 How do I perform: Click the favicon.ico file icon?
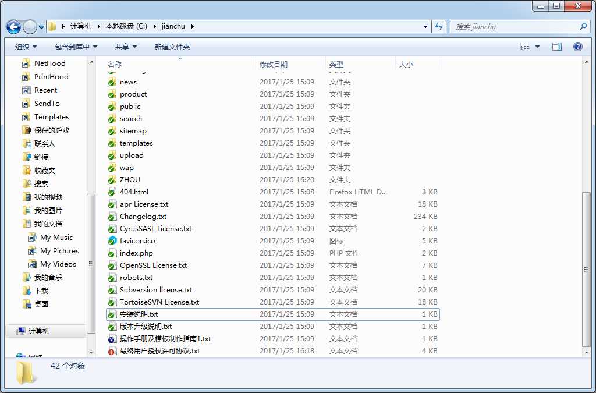tap(112, 241)
